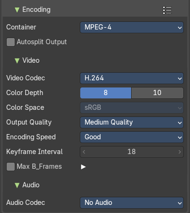Click the Output Quality label text
The image size is (190, 213).
[x=29, y=122]
